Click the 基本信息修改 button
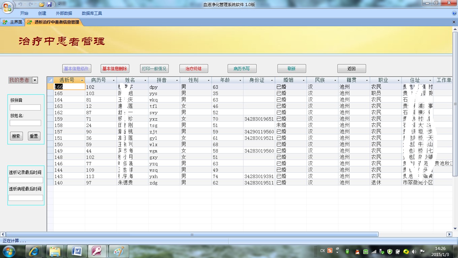Viewport: 458px width, 258px height. (x=76, y=69)
